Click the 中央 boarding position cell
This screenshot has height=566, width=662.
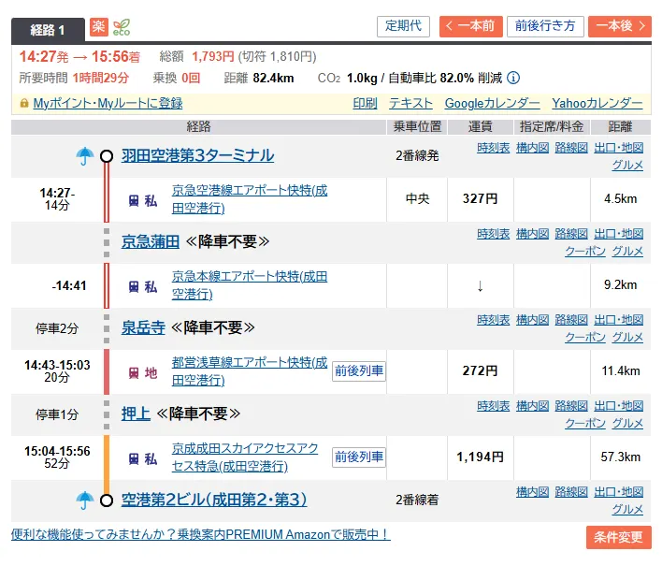pos(417,198)
